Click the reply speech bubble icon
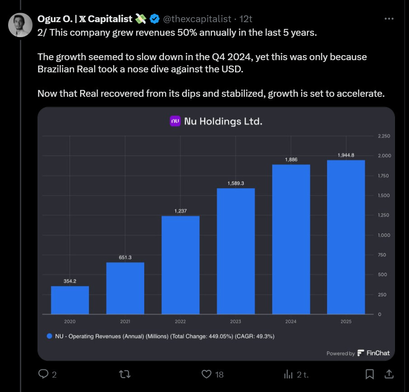The width and height of the screenshot is (409, 392). click(43, 374)
